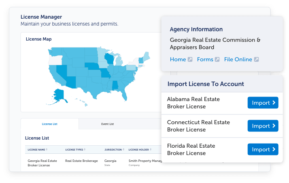Switch to the License List tab
This screenshot has width=289, height=183.
49,124
